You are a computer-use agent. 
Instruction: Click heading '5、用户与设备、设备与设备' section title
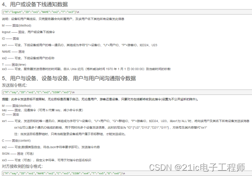[69, 78]
